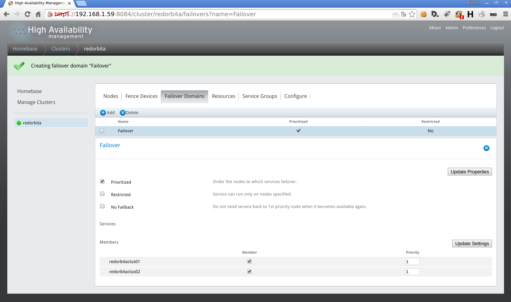Viewport: 511px width, 302px height.
Task: Enable the Restricted checkbox
Action: [102, 194]
